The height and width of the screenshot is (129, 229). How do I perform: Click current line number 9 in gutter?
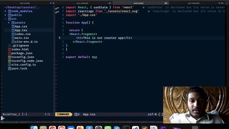coord(59,38)
